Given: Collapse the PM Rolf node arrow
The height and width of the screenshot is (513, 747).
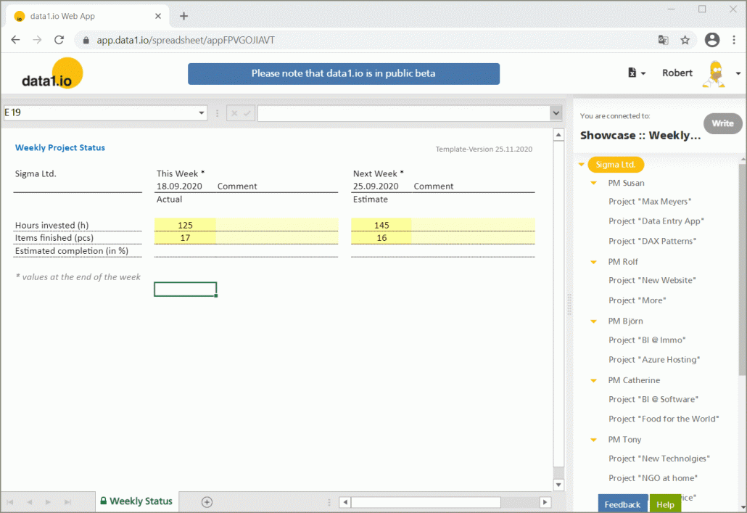Looking at the screenshot, I should tap(593, 262).
